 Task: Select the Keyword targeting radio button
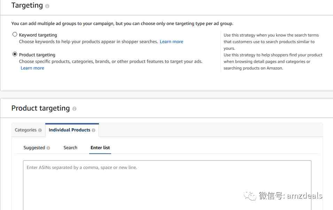(15, 34)
